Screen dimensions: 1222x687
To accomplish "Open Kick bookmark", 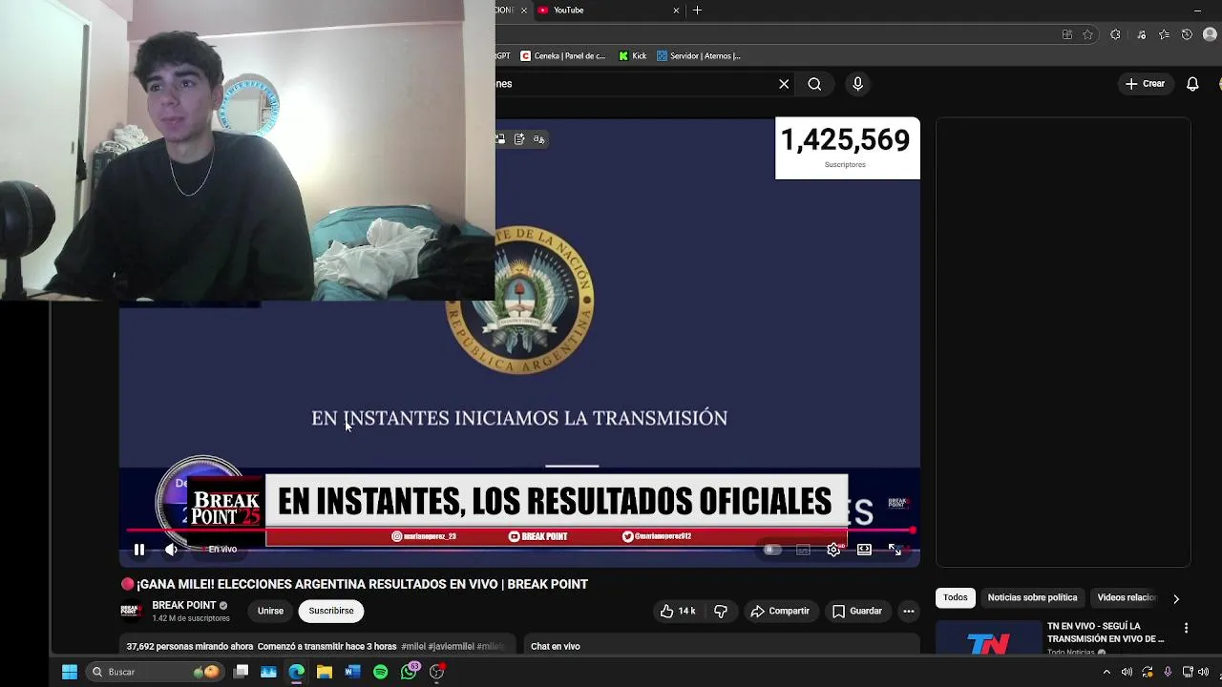I will click(632, 56).
